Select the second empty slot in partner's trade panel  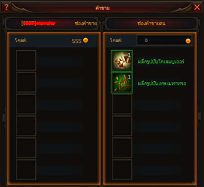pos(26,82)
